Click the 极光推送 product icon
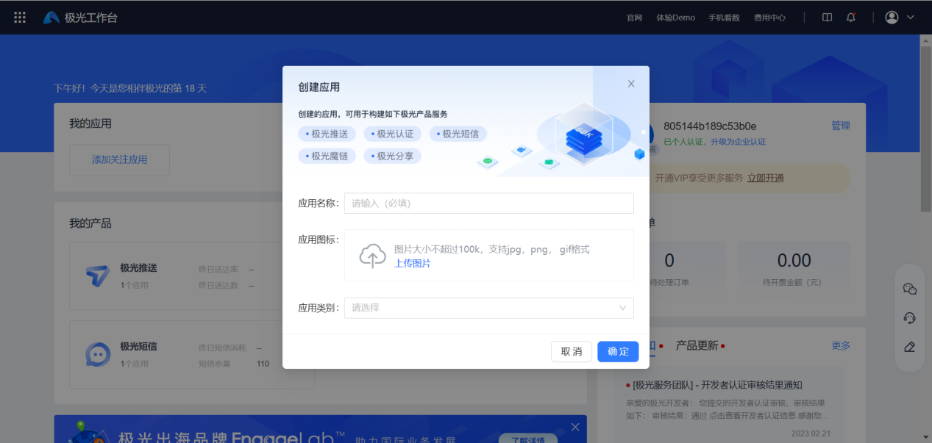932x443 pixels. click(97, 276)
